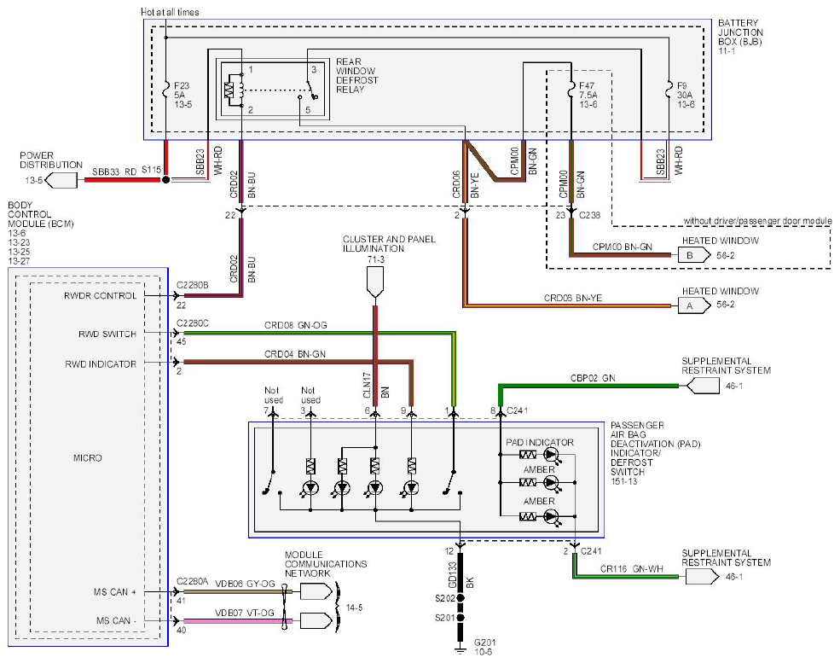Select the RWD SWITCH pin label
The width and height of the screenshot is (840, 663).
(107, 334)
